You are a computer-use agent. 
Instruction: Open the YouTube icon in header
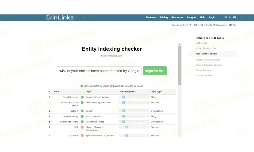click(x=234, y=17)
